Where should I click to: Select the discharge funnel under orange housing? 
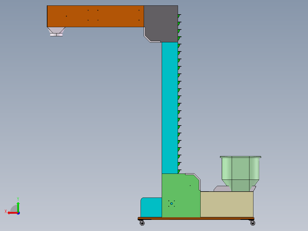pos(56,32)
